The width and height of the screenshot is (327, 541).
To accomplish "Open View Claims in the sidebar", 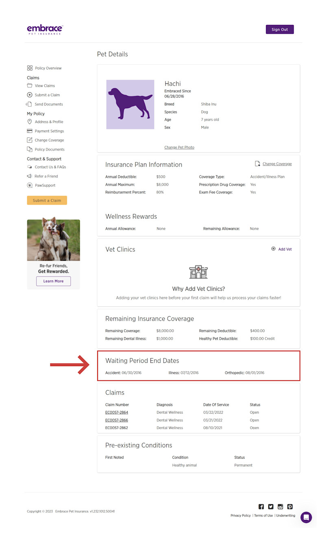I will click(45, 86).
